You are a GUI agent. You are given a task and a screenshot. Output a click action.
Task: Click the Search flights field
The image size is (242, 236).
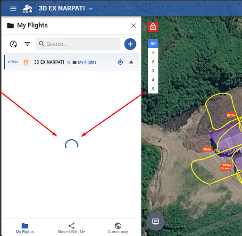[78, 44]
